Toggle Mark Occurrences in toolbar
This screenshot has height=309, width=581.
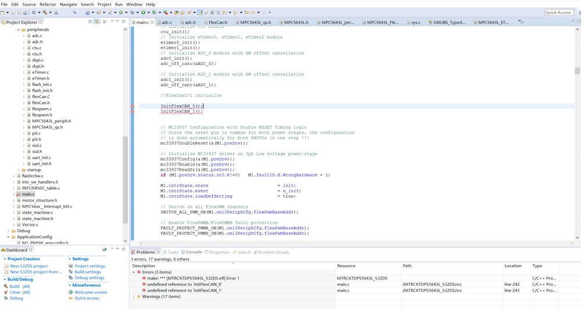coord(200,13)
